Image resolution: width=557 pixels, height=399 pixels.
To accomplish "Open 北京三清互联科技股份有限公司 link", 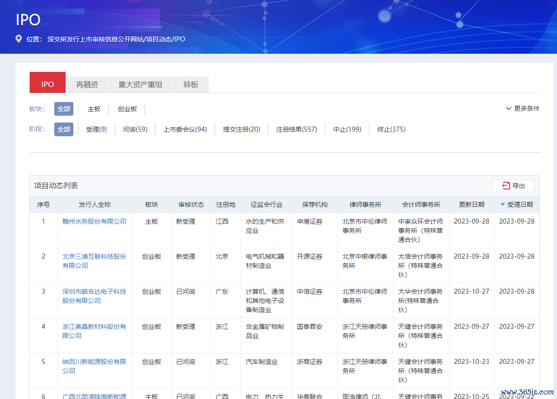I will pos(94,261).
